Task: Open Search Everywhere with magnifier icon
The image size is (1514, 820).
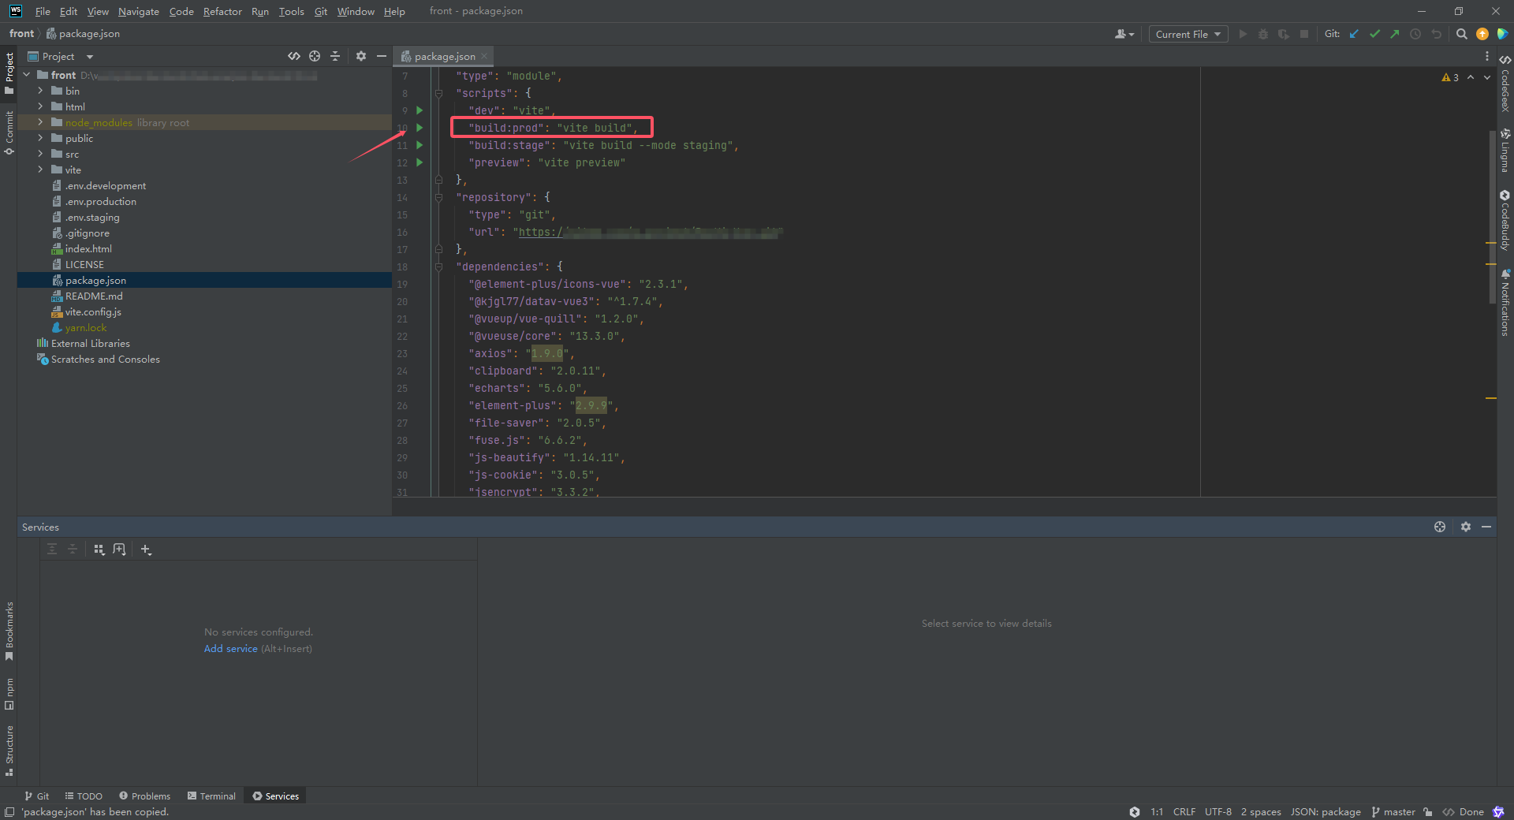Action: (x=1461, y=34)
